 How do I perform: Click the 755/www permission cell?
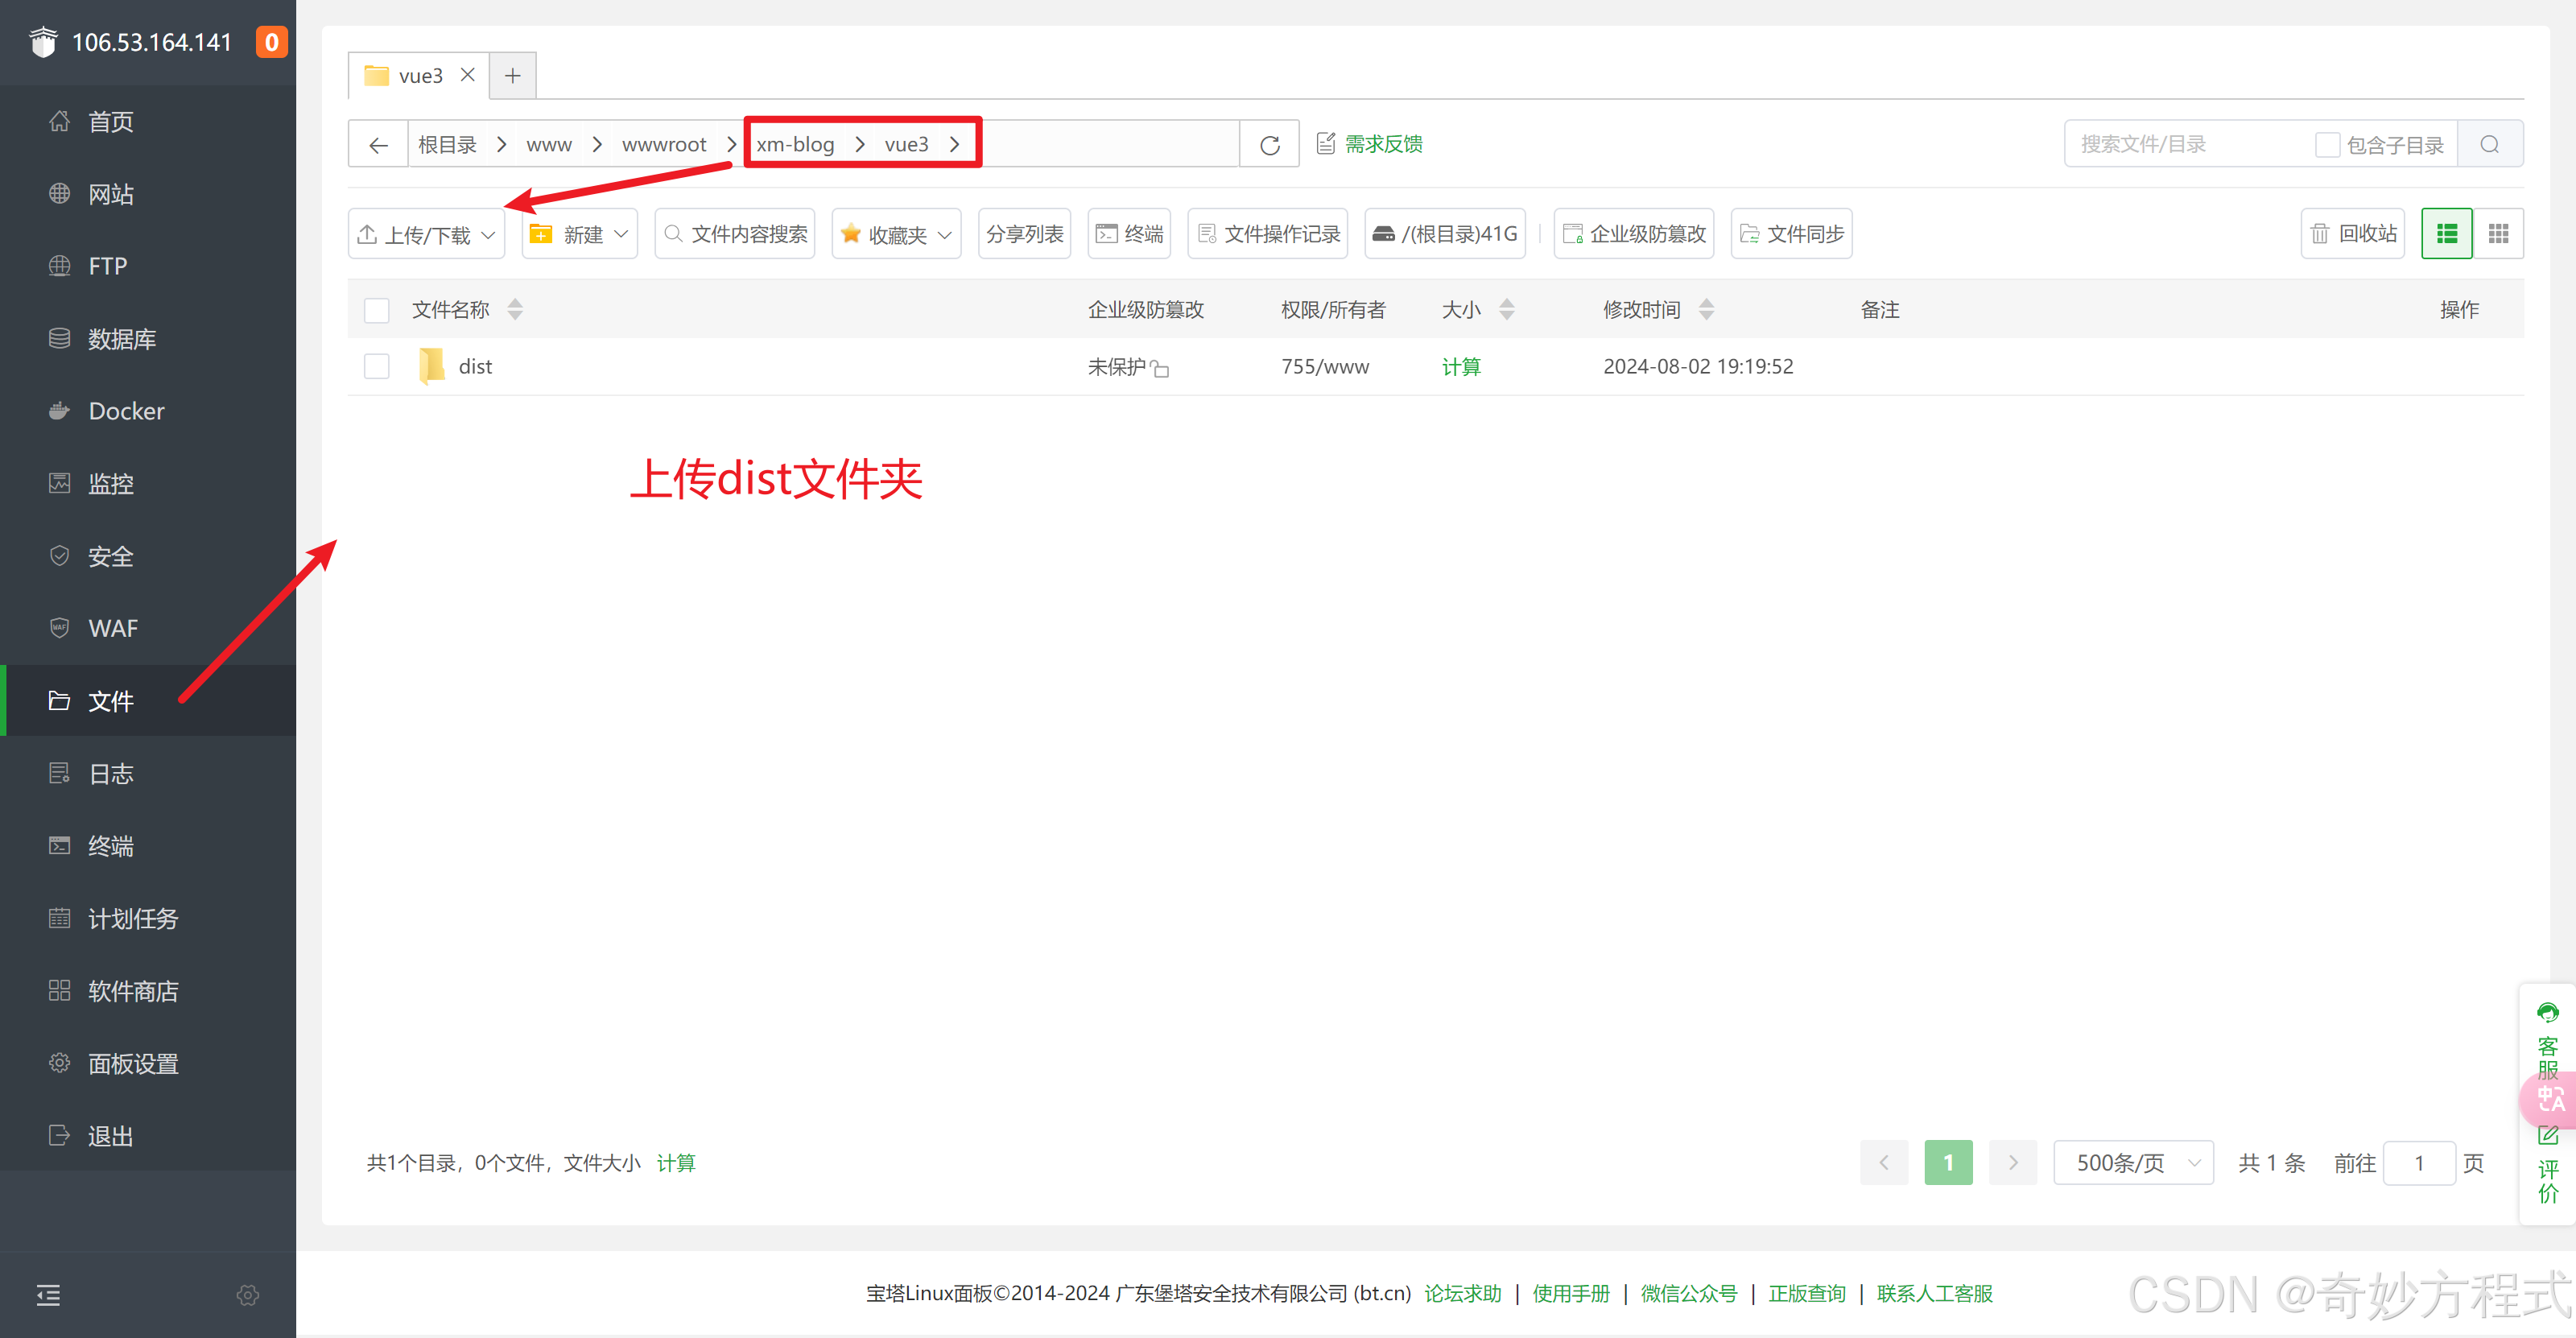[x=1325, y=367]
